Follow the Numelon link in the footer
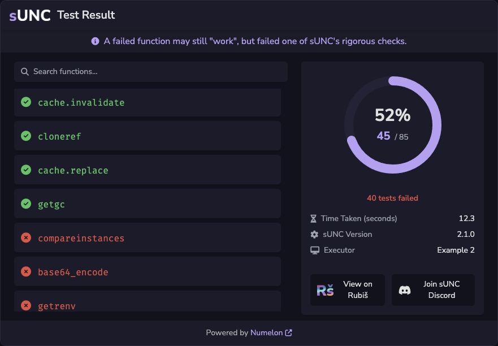 point(266,332)
